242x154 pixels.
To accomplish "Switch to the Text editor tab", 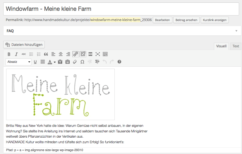I will (236, 46).
